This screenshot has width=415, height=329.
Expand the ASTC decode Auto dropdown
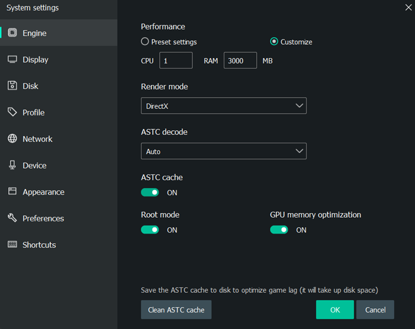(224, 151)
